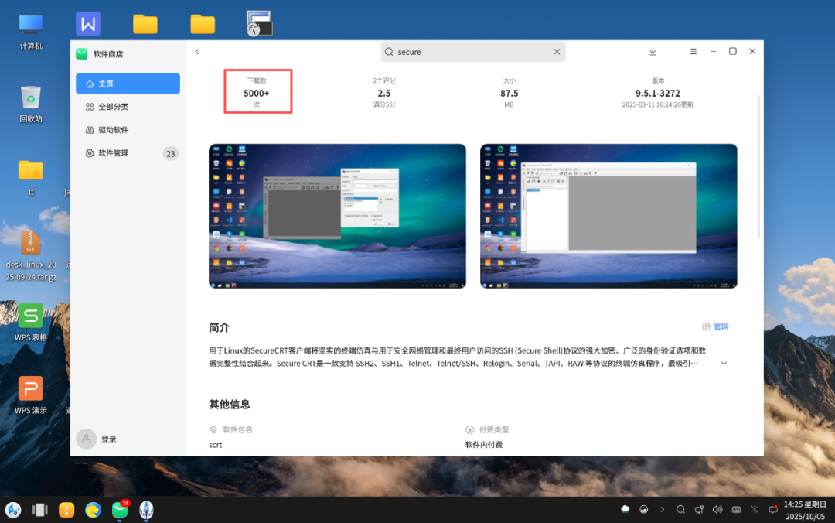The height and width of the screenshot is (523, 835).
Task: Open the start menu in taskbar
Action: coord(13,510)
